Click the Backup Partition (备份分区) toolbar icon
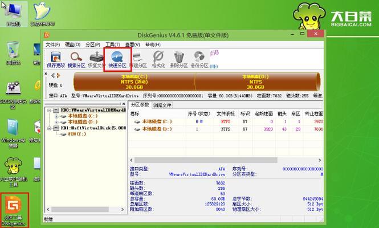The width and height of the screenshot is (379, 228). pyautogui.click(x=199, y=59)
